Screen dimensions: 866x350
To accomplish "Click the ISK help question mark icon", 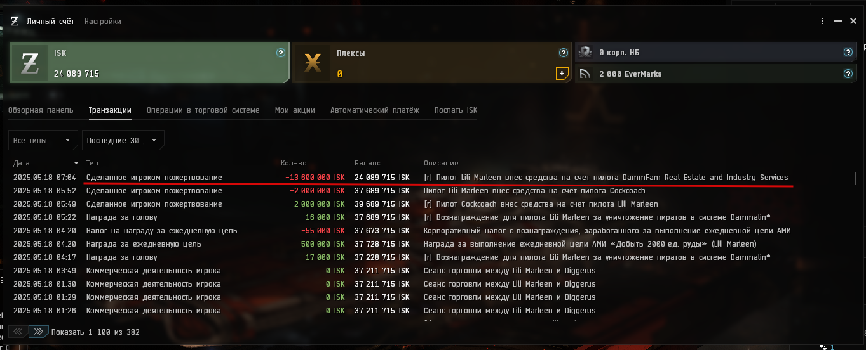I will pos(281,53).
